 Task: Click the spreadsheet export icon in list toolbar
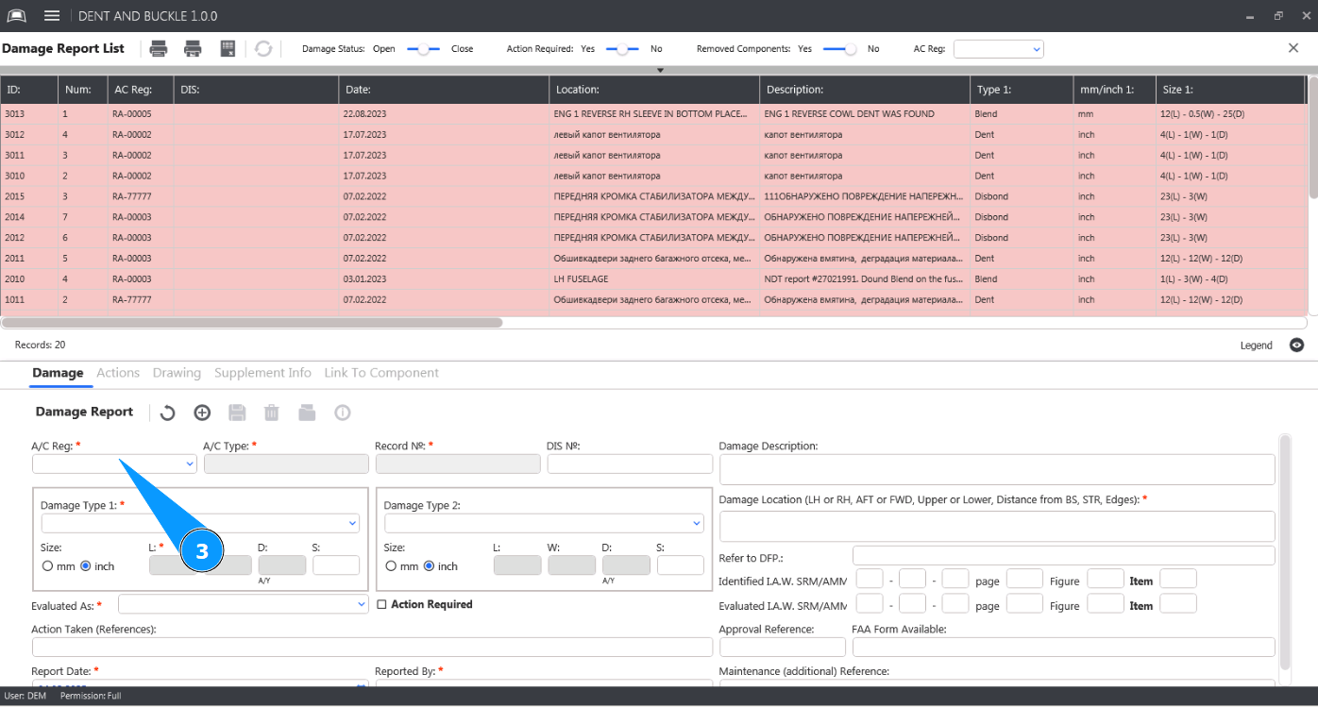tap(228, 49)
